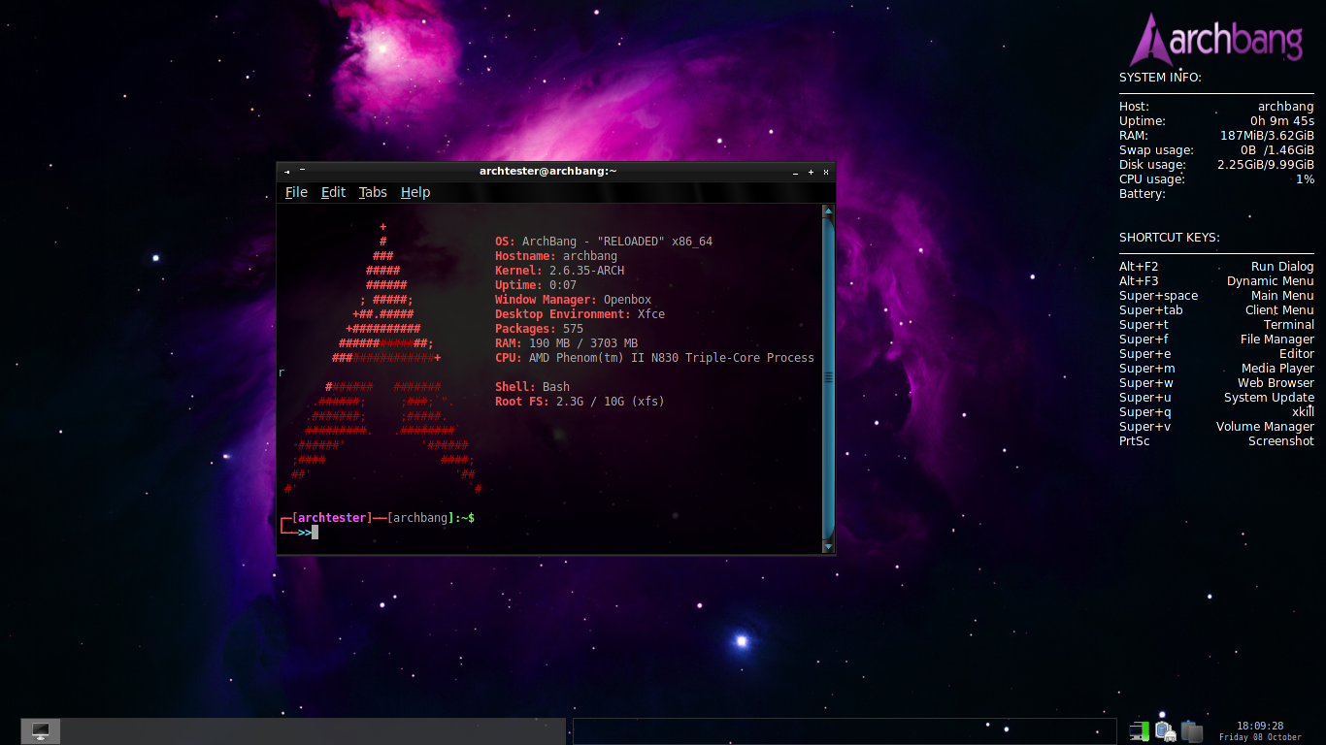Click the terminal scrollbar down arrow

click(828, 547)
